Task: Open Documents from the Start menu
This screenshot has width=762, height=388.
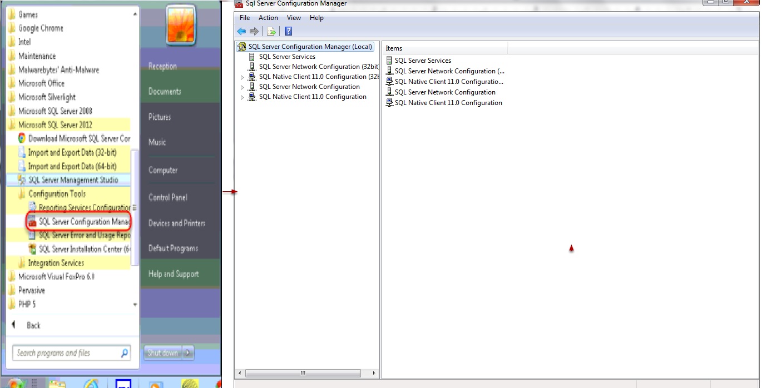Action: tap(165, 92)
